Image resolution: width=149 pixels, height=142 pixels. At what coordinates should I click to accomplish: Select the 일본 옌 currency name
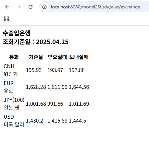[11, 108]
